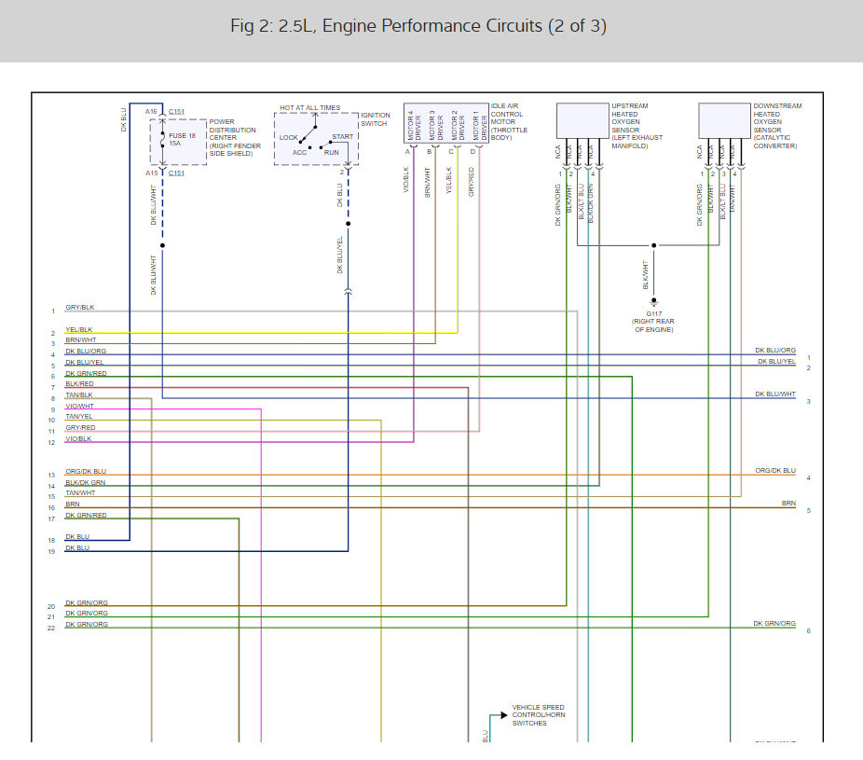The width and height of the screenshot is (863, 760).
Task: Click the right-side DK GRN/ORG label at output 6
Action: coord(774,624)
